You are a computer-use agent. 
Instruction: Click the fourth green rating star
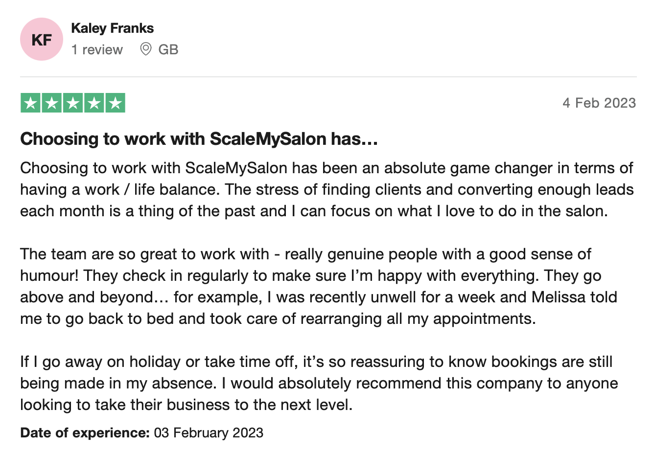(94, 103)
